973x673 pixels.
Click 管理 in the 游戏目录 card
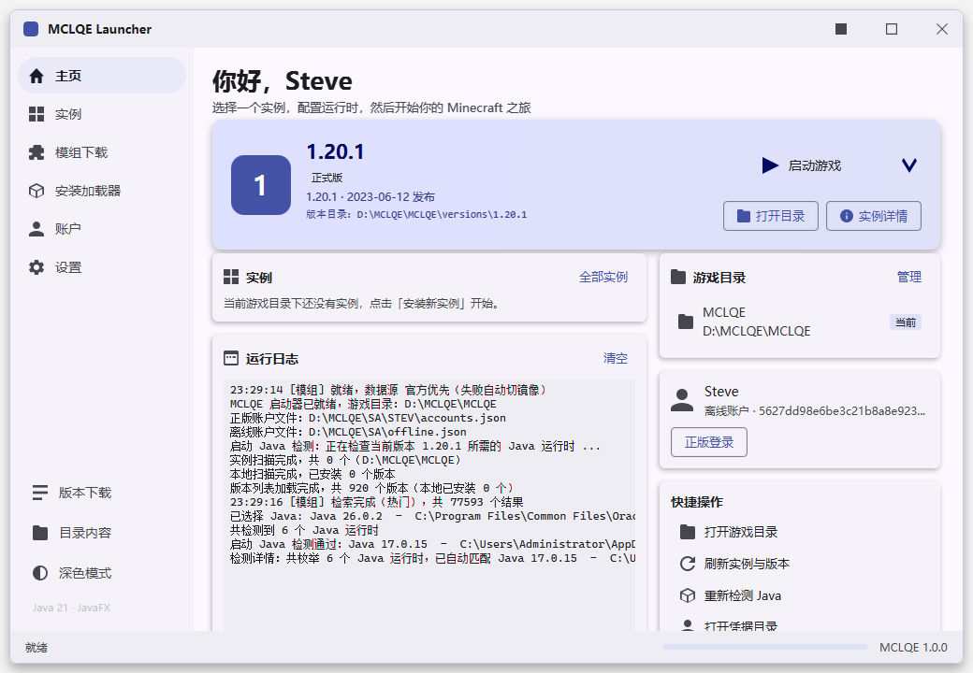[909, 277]
